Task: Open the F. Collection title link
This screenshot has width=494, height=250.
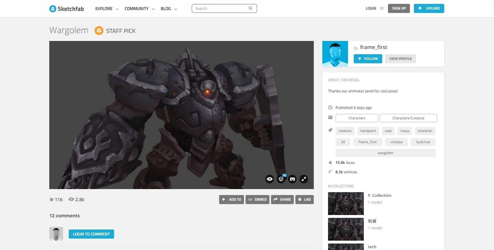Action: coord(380,196)
